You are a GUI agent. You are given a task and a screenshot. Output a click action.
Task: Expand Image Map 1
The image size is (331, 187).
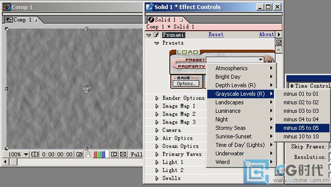157,106
